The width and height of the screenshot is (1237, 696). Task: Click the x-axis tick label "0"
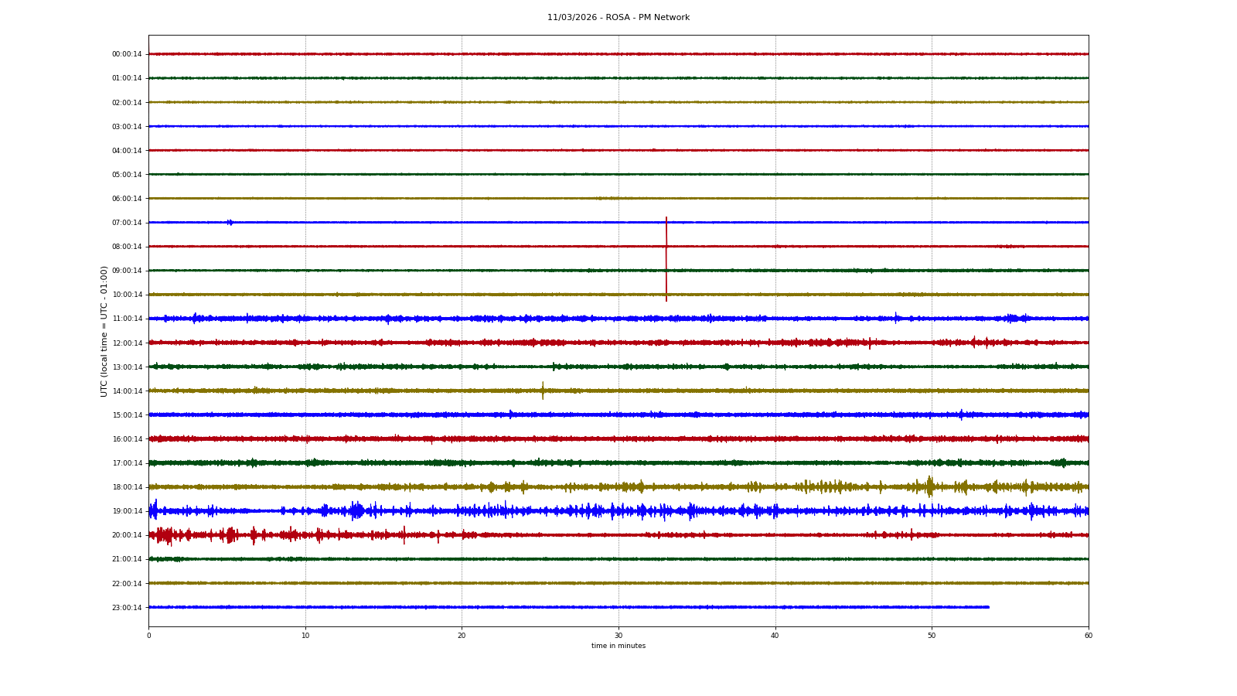coord(149,636)
